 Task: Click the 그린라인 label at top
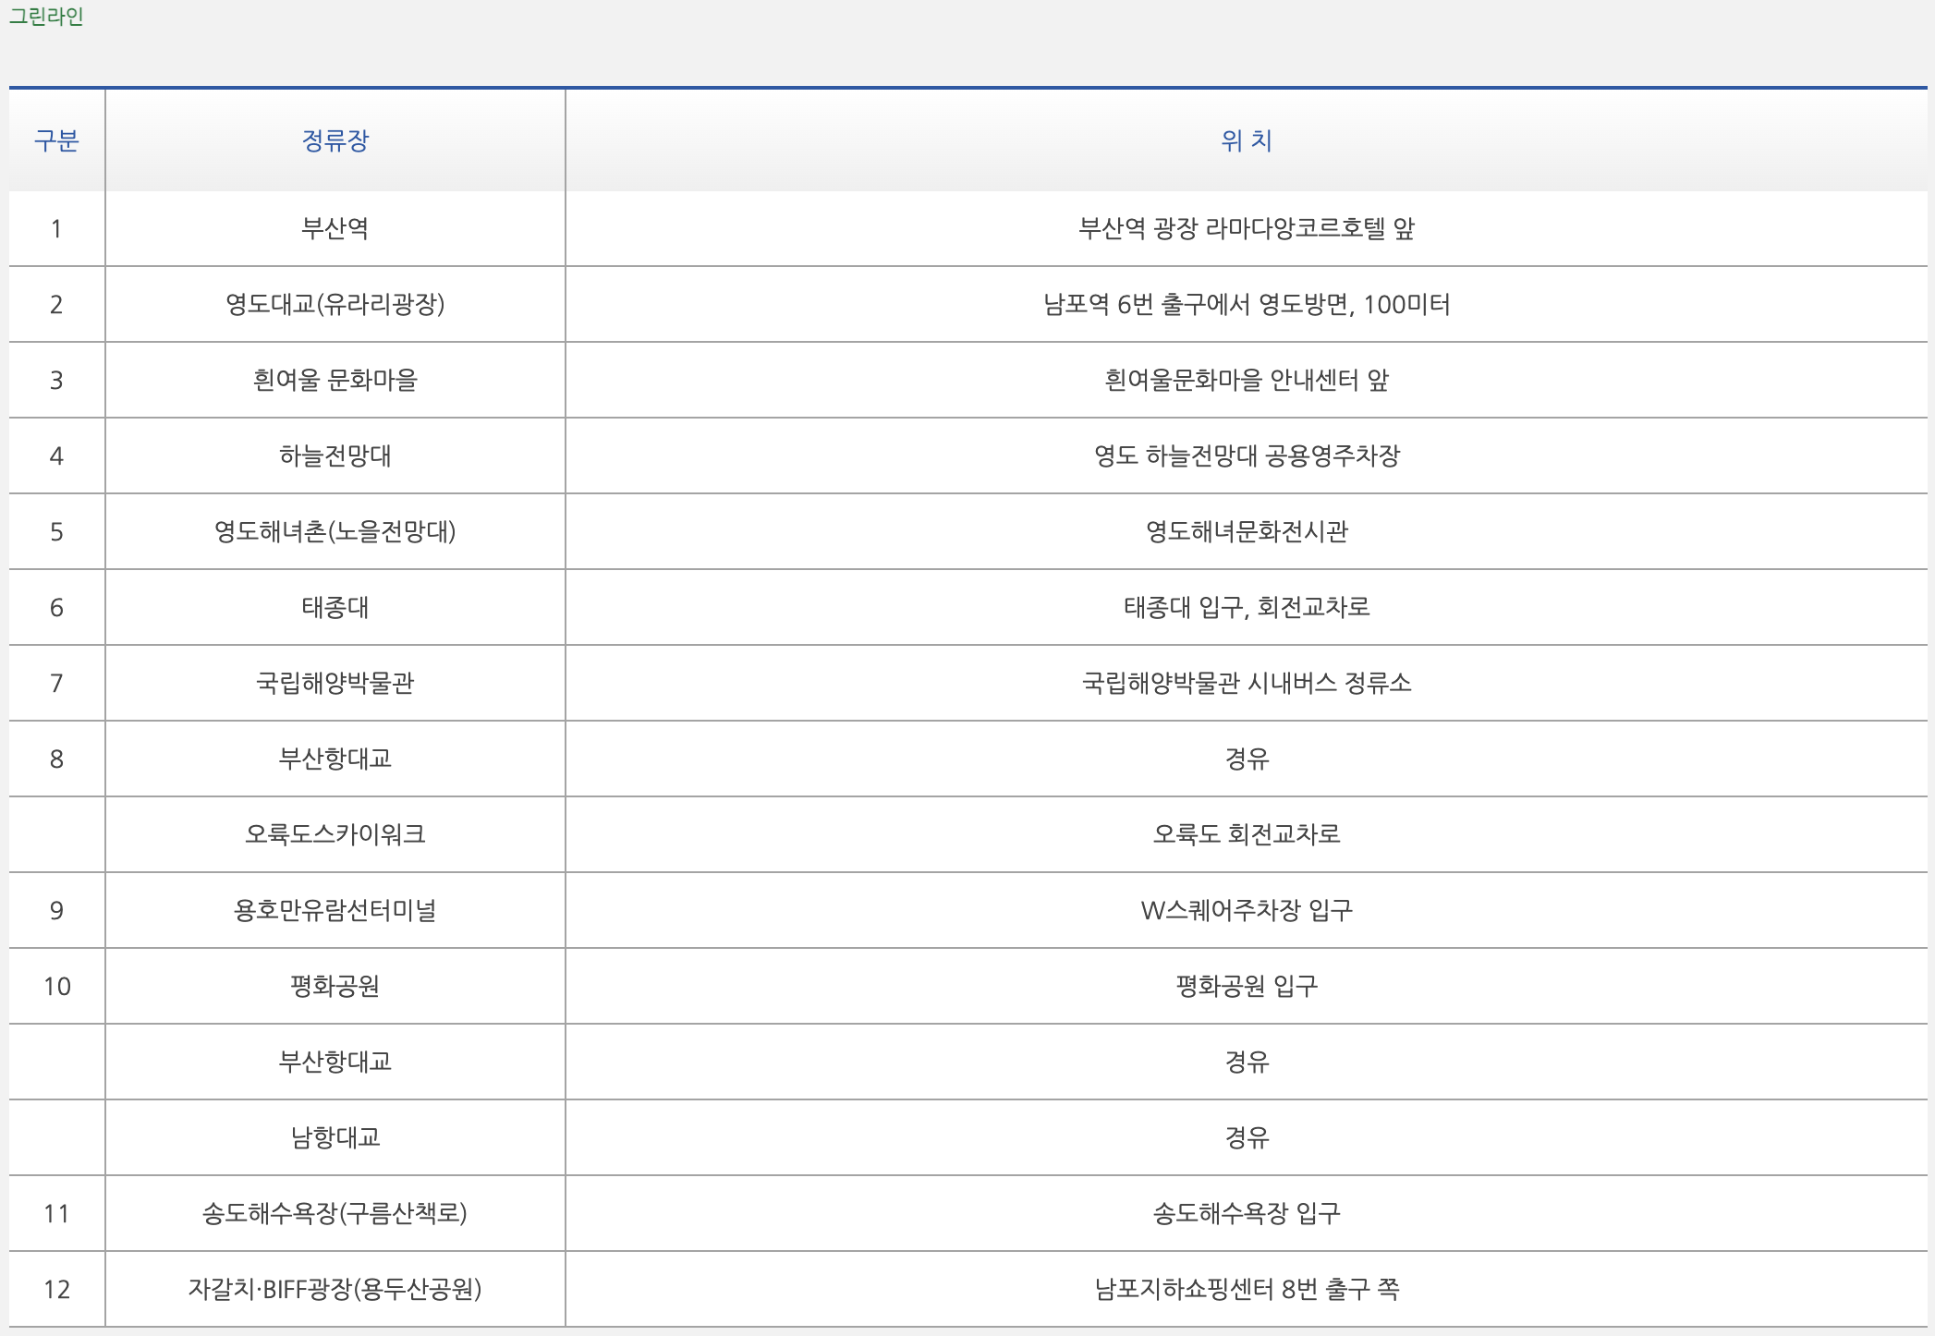(46, 17)
